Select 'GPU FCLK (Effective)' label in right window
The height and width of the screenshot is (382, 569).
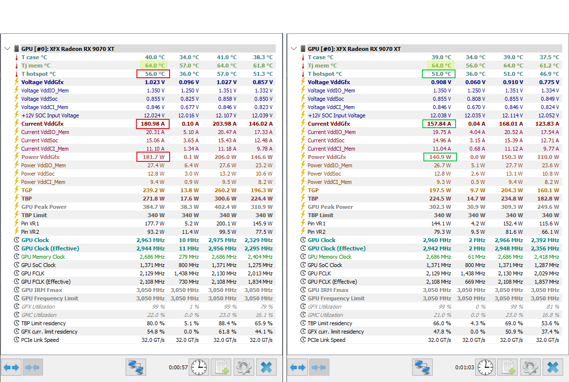[332, 281]
